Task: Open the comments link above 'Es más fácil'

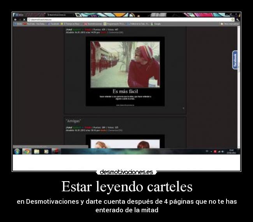Action: coord(116,32)
